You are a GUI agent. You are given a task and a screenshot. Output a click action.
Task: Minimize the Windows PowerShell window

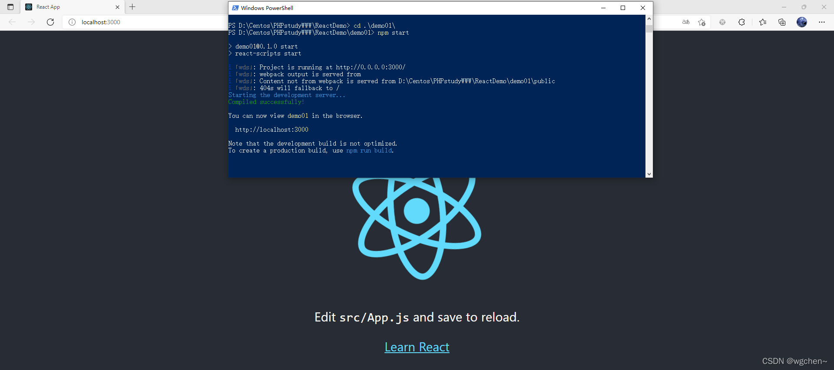603,8
